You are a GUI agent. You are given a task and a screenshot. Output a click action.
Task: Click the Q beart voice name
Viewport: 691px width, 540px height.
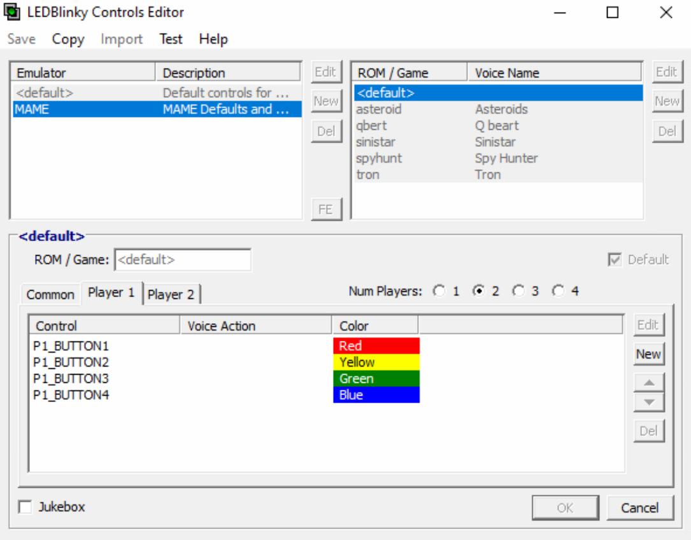(x=497, y=125)
